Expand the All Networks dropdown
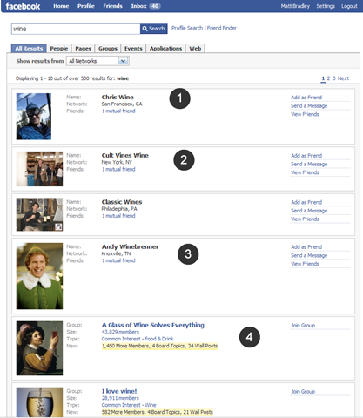 [x=97, y=61]
